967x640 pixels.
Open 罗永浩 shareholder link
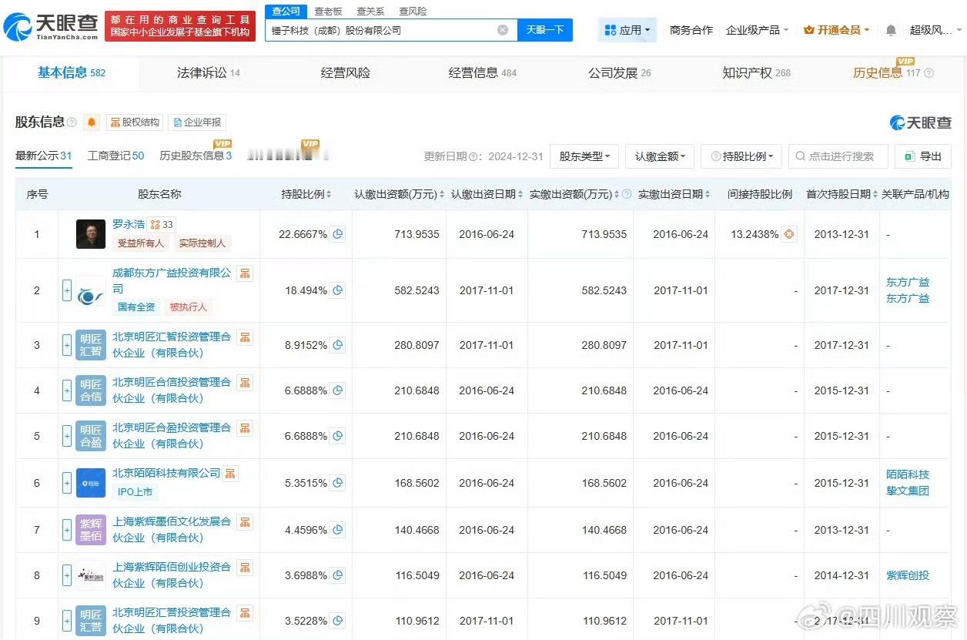point(129,224)
